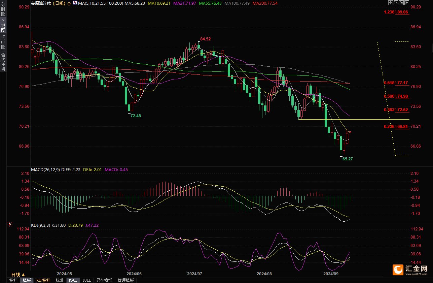The width and height of the screenshot is (433, 283).
Task: Click the small red marker icon beside KDJ
Action: coord(10,224)
